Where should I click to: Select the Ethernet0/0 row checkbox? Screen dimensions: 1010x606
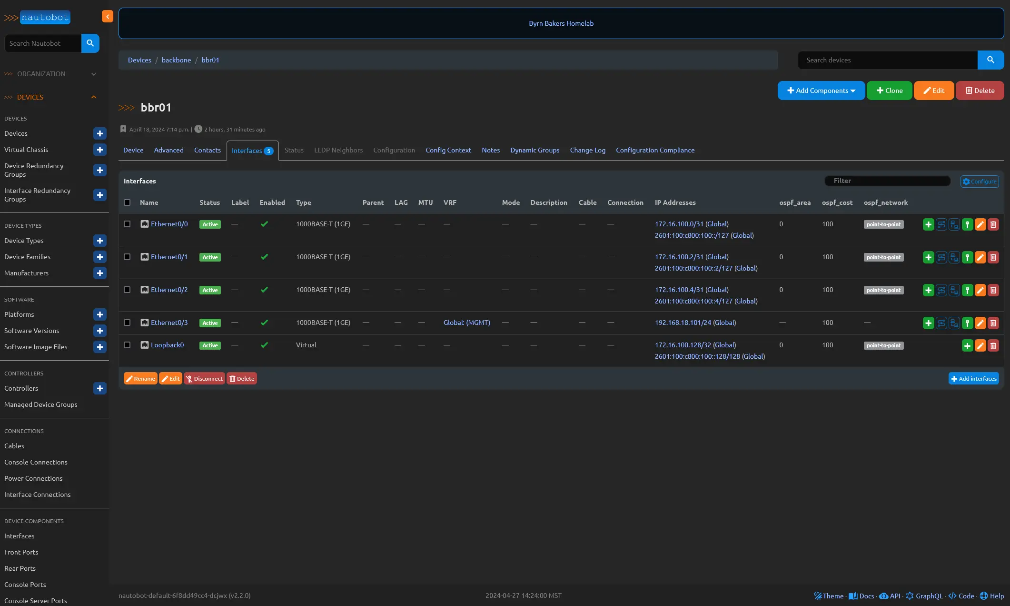(x=127, y=224)
